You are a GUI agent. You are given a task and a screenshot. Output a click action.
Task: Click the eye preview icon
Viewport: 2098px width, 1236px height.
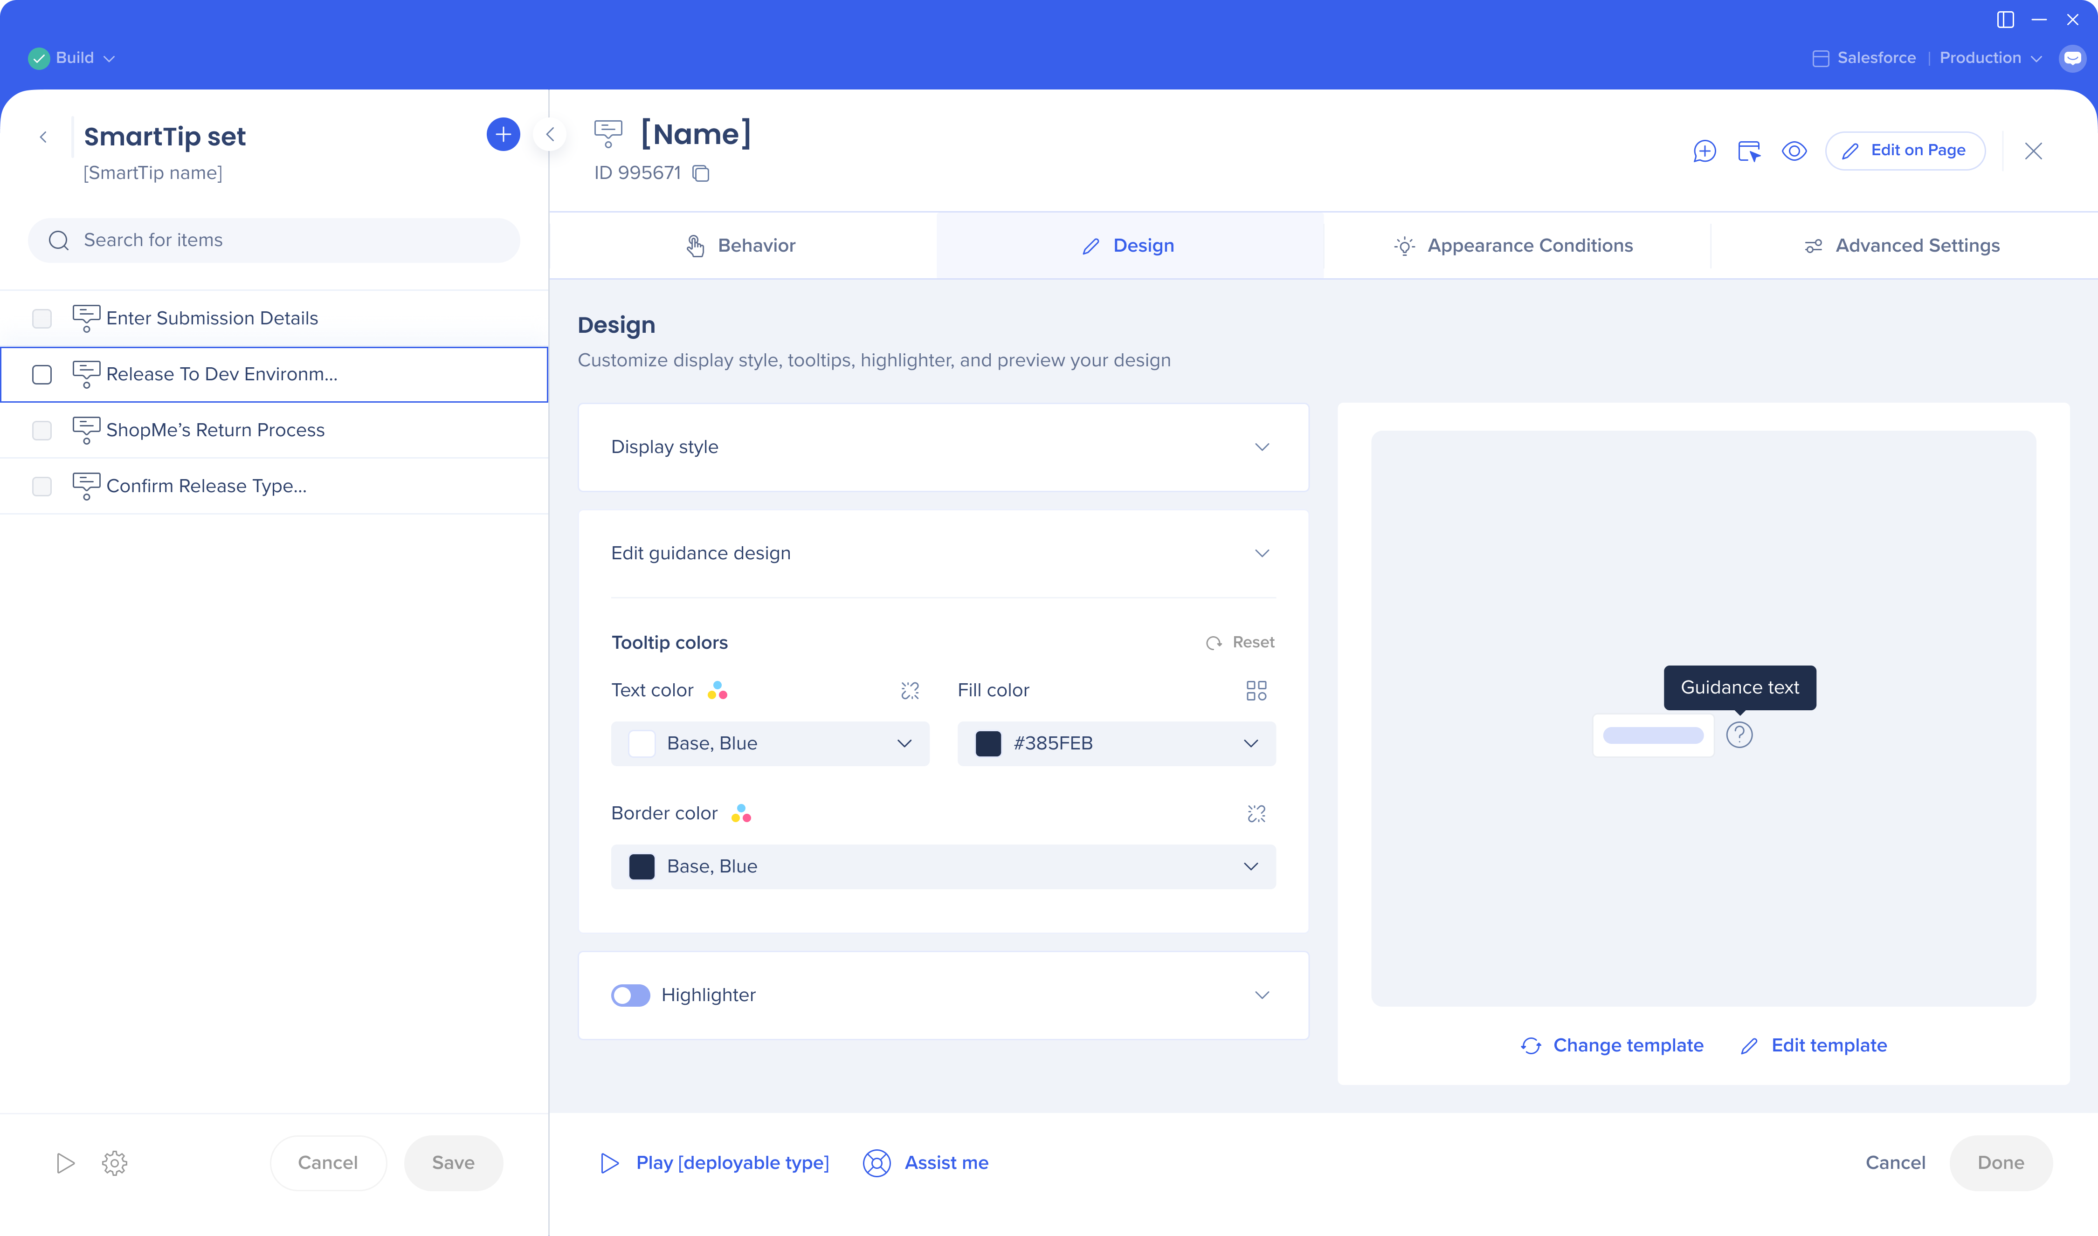pyautogui.click(x=1794, y=151)
